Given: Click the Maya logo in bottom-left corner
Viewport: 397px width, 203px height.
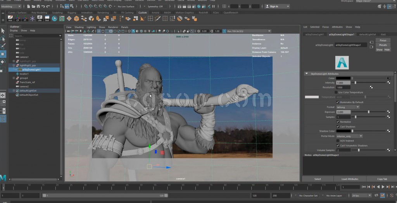Looking at the screenshot, I should click(x=3, y=177).
